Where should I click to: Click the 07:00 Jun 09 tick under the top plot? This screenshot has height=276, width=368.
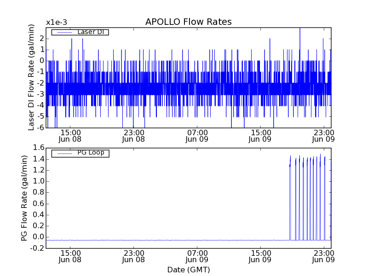pyautogui.click(x=198, y=135)
